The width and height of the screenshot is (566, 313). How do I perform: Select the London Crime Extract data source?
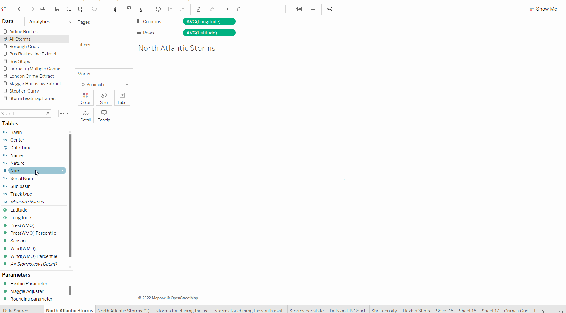point(31,76)
